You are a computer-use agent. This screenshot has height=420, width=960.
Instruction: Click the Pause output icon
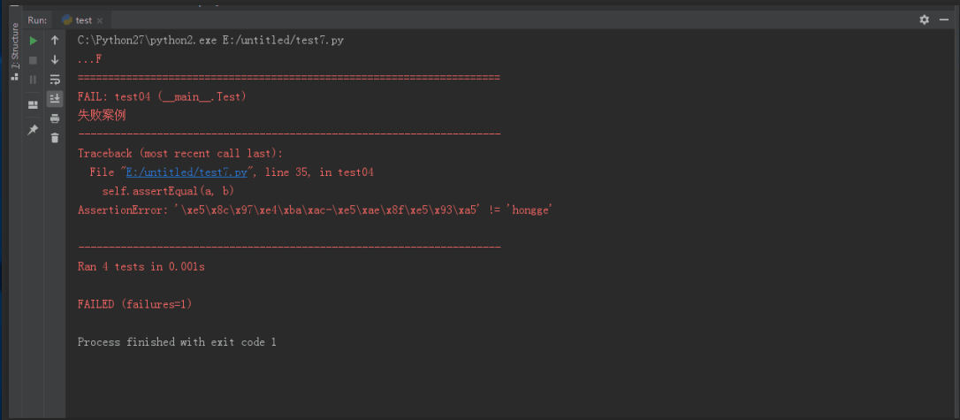tap(33, 80)
